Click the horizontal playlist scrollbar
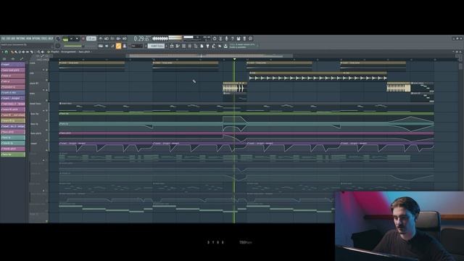The height and width of the screenshot is (261, 464). click(210, 56)
